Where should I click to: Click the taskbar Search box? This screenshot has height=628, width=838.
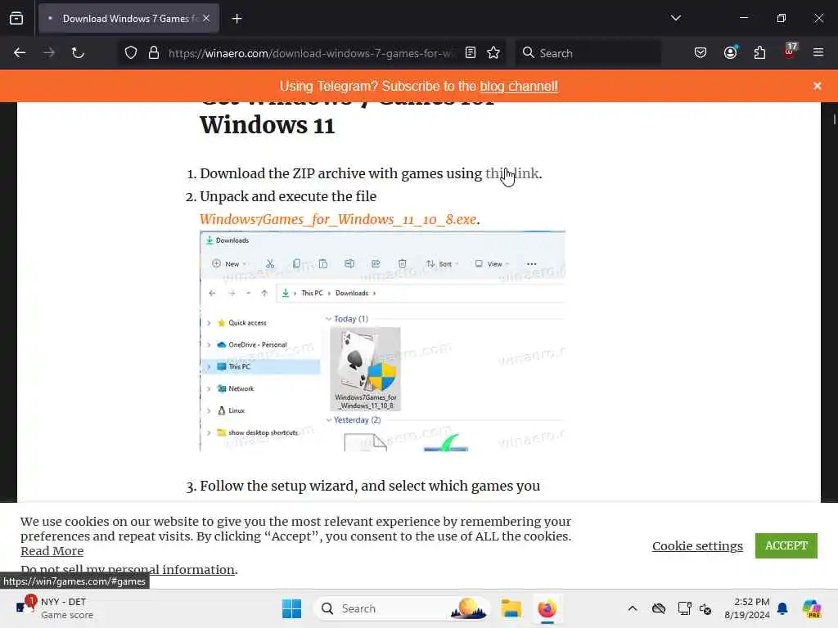tap(402, 608)
